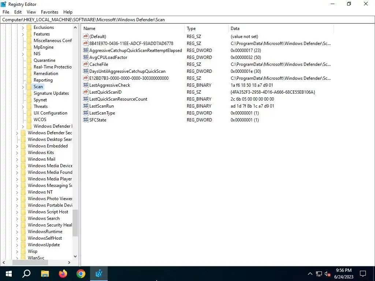The image size is (375, 281).
Task: Click the tree scroll down arrow
Action: [75, 256]
